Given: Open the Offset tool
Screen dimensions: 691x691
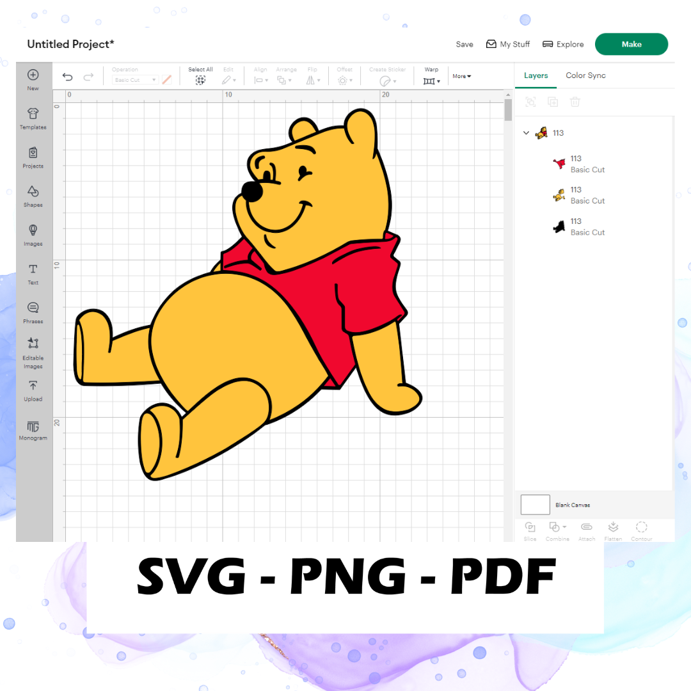Looking at the screenshot, I should pos(345,75).
